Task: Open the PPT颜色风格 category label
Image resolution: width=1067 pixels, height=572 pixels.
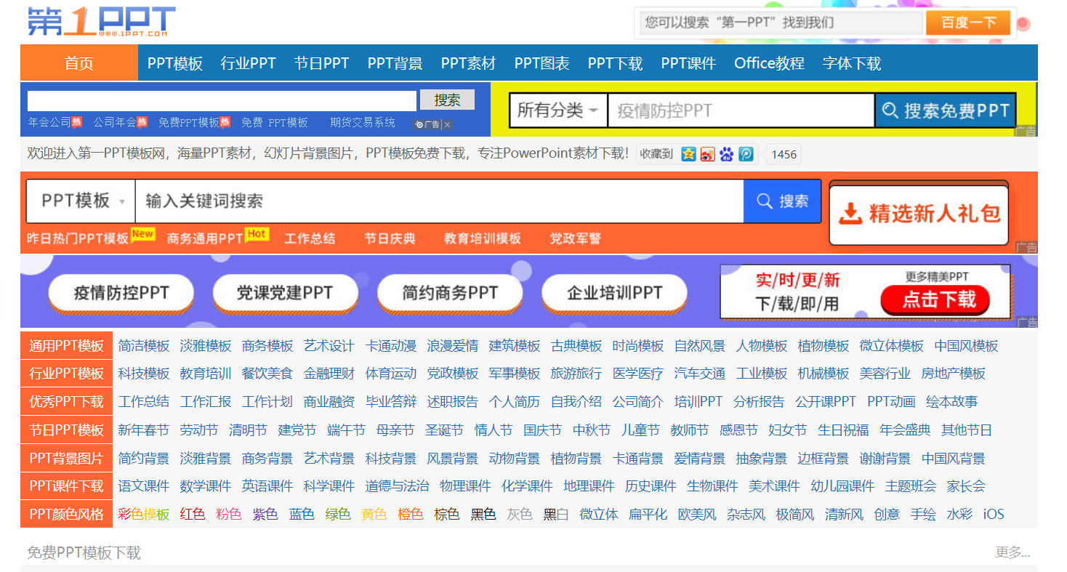Action: pos(67,515)
